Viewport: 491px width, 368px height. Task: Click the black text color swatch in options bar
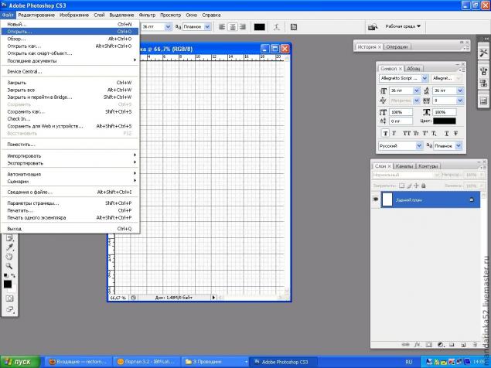tap(260, 26)
